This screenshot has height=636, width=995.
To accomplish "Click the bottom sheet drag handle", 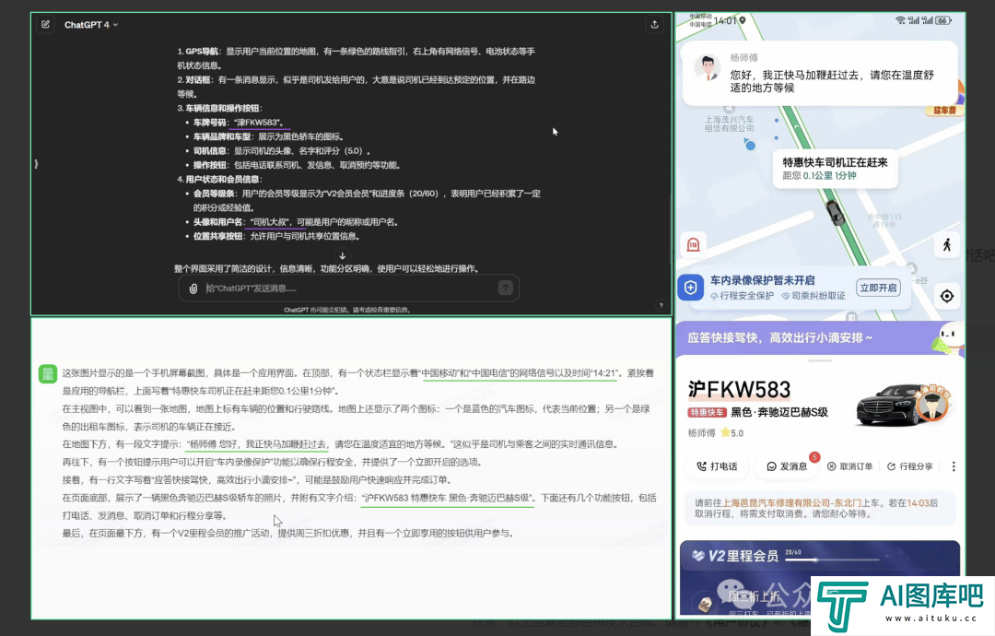I will click(x=820, y=360).
